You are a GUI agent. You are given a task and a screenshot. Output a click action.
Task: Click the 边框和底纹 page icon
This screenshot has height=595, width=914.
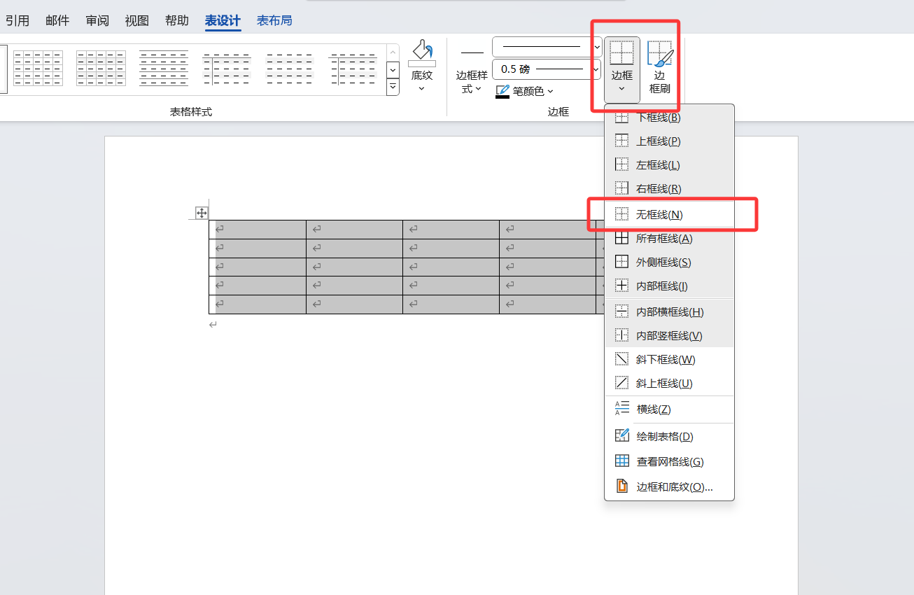point(621,486)
